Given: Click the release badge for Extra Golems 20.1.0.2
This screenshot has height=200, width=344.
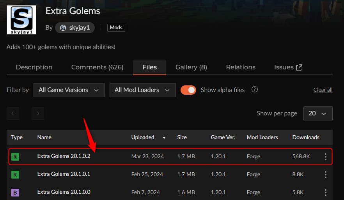Looking at the screenshot, I should (x=15, y=157).
